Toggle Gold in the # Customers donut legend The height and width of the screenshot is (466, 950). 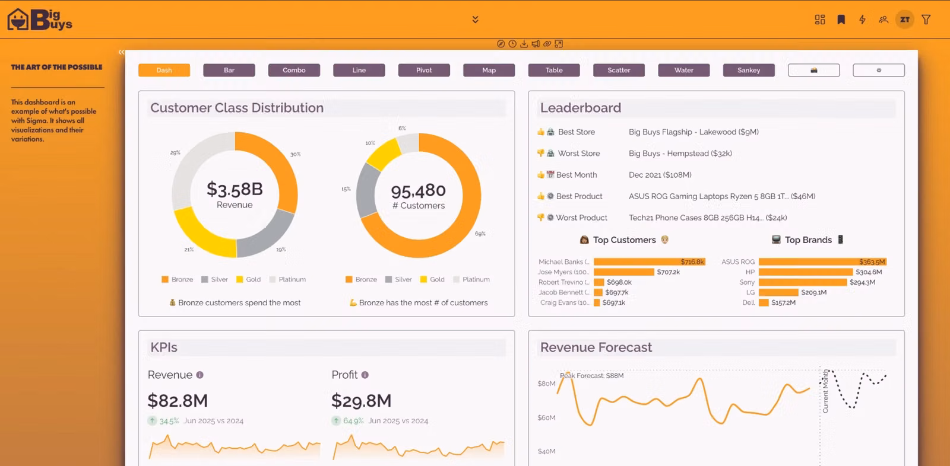[432, 279]
